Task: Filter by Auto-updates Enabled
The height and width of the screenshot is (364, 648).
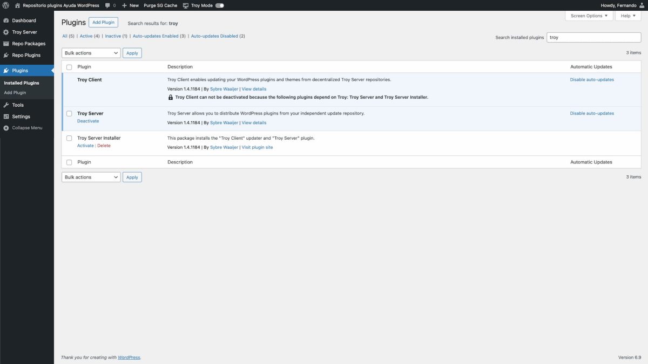Action: pos(156,36)
